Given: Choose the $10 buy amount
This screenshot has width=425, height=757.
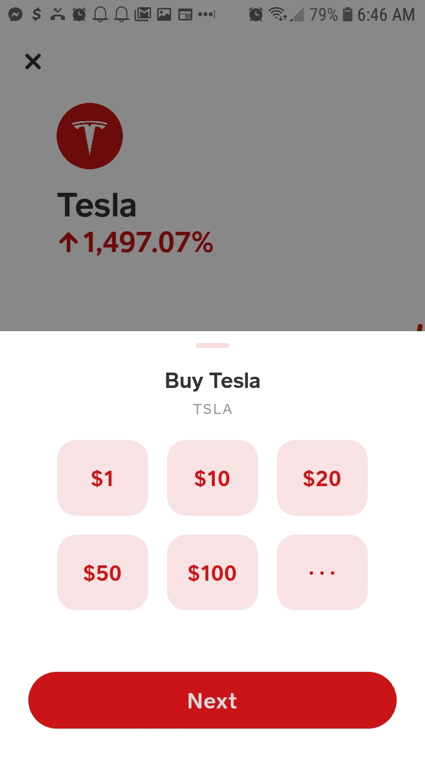Looking at the screenshot, I should [x=212, y=478].
